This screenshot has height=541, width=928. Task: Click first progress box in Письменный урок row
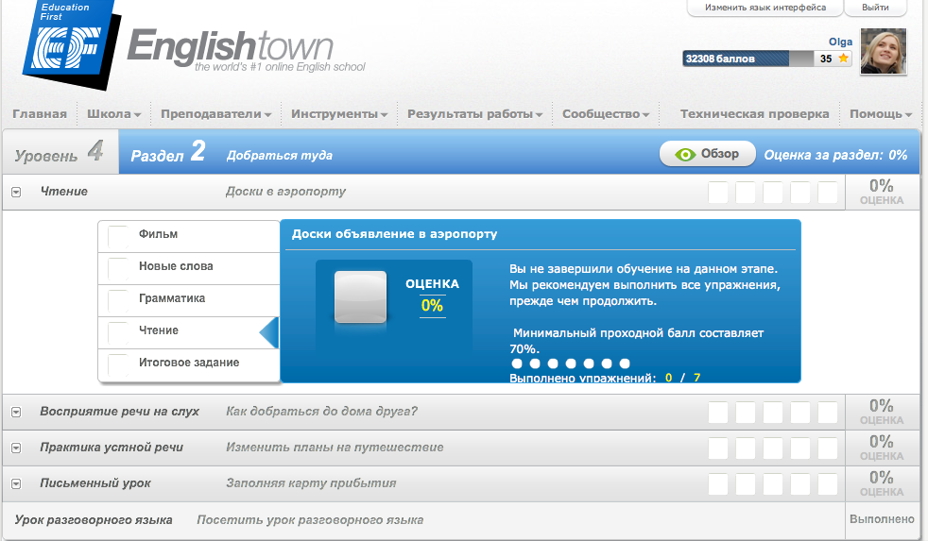tap(718, 483)
